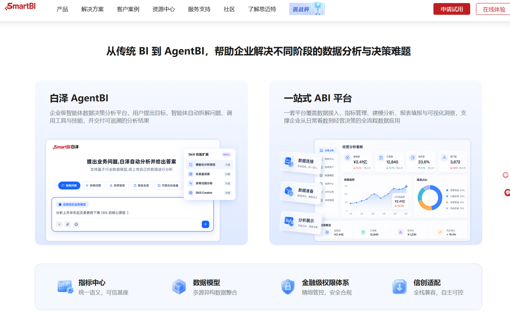Click the 经营分析看板 dashboard title
Viewport: 510px width, 312px height.
click(x=353, y=147)
